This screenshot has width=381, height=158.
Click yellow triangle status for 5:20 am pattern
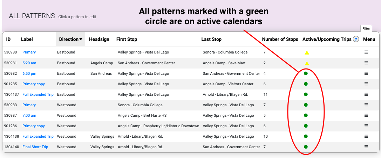[307, 63]
